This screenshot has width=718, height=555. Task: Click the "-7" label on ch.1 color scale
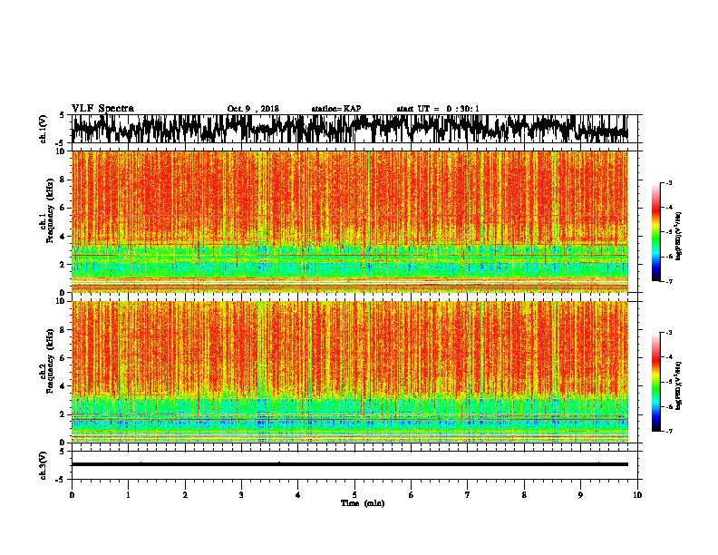[x=669, y=281]
